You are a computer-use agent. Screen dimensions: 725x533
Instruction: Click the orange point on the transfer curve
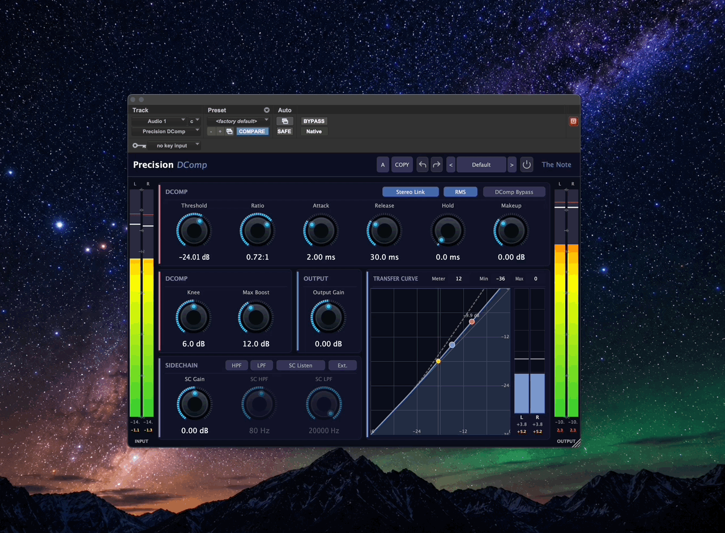[472, 322]
